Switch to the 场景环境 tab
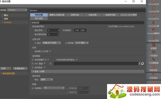 [75, 15]
